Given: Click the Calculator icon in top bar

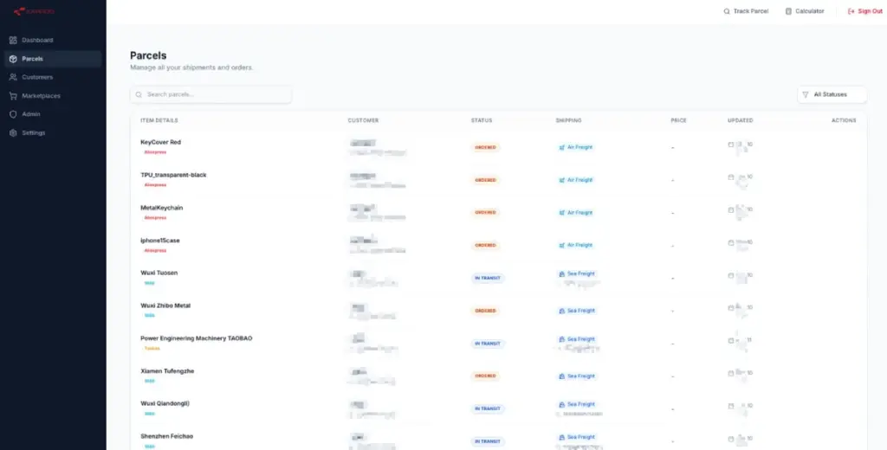Looking at the screenshot, I should (x=788, y=11).
